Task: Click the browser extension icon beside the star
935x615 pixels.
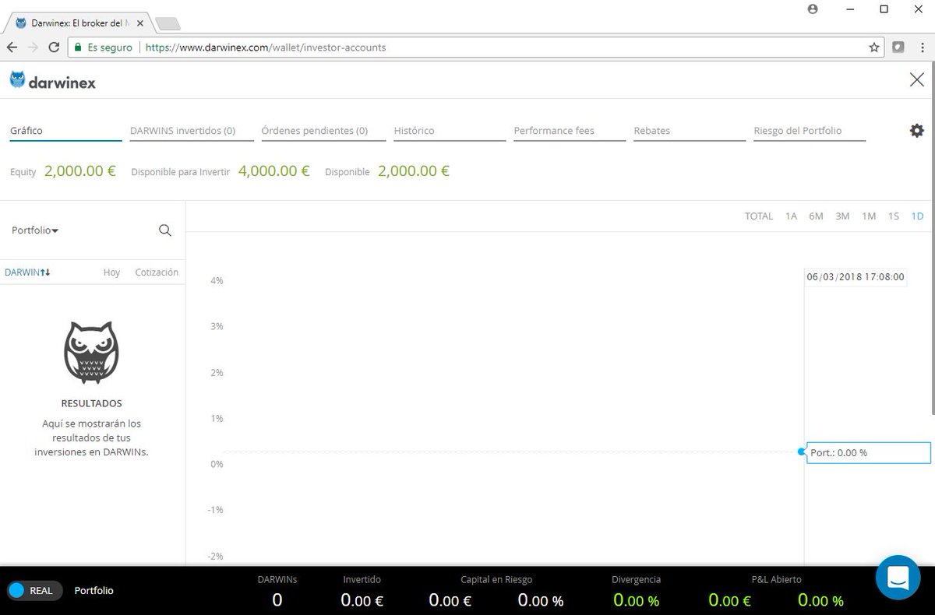Action: click(898, 47)
